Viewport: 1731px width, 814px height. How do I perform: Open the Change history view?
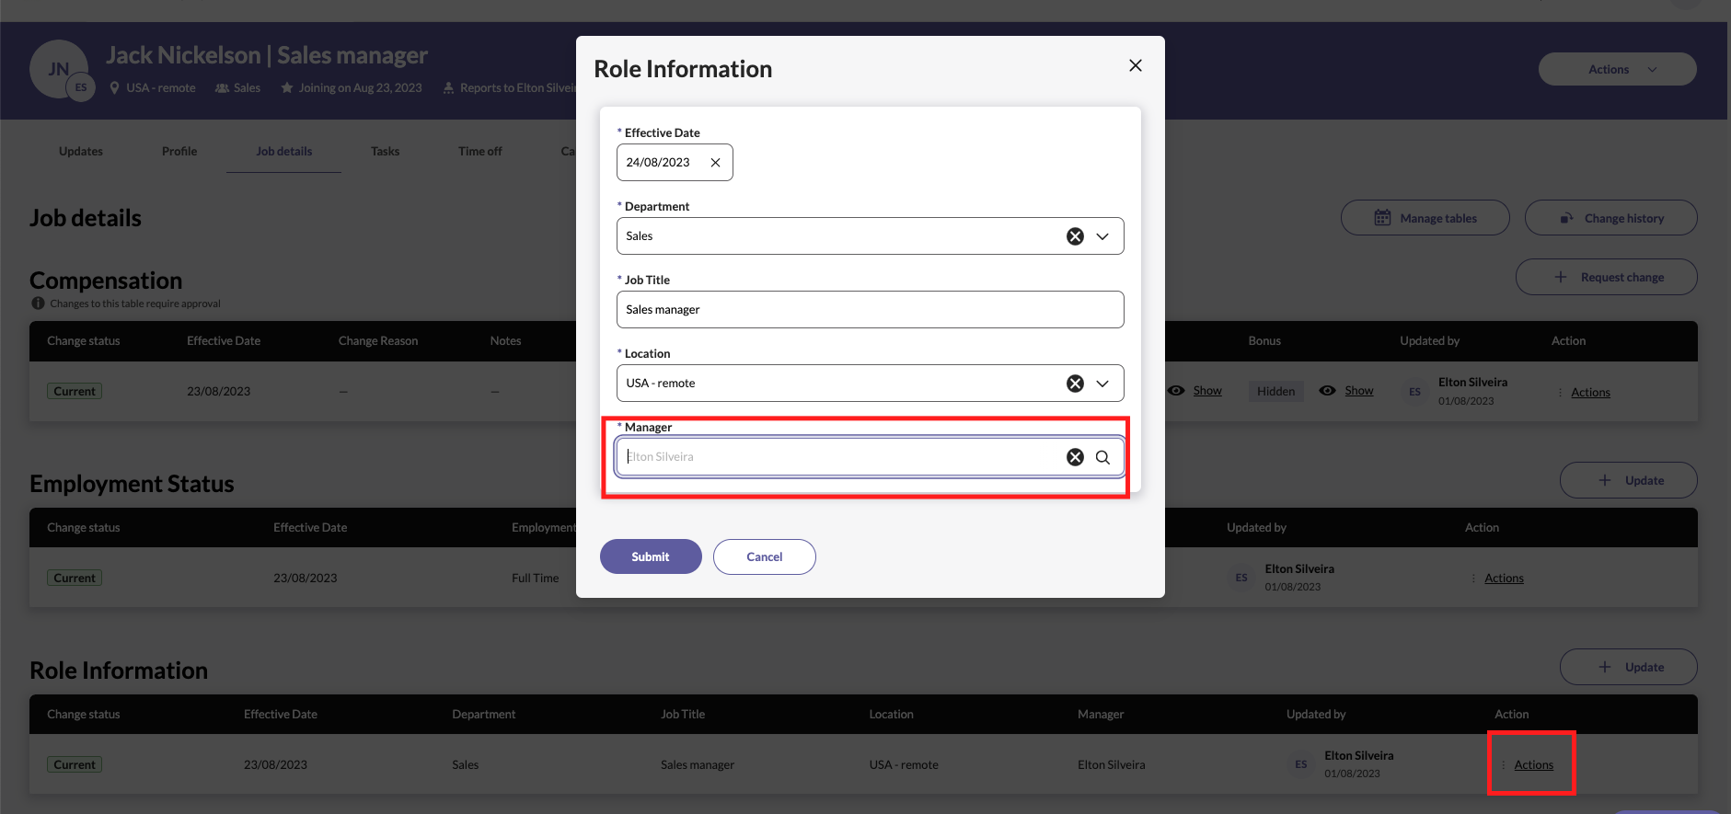click(1610, 218)
